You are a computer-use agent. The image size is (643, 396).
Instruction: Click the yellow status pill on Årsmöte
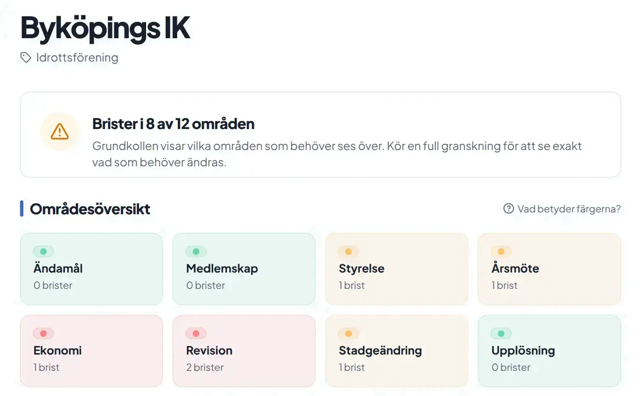click(501, 252)
